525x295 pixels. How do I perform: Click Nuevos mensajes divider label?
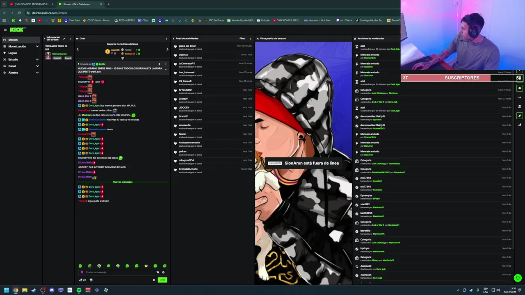tap(123, 182)
